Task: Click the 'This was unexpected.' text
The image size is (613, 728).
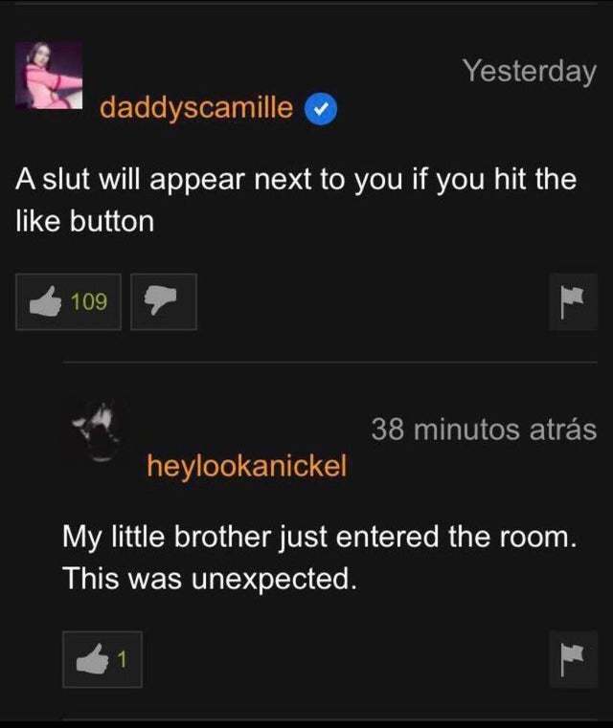Action: [x=210, y=579]
